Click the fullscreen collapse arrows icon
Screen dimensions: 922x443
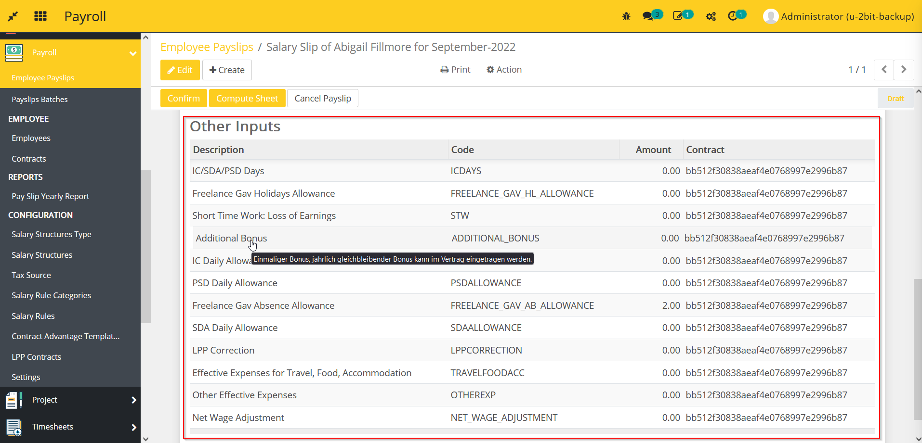[x=13, y=16]
